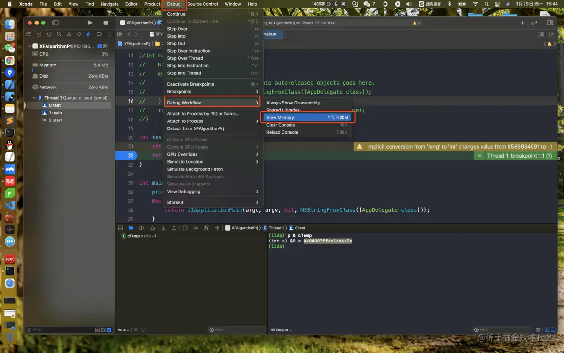Open the Project navigator folder icon
564x353 pixels.
point(29,34)
